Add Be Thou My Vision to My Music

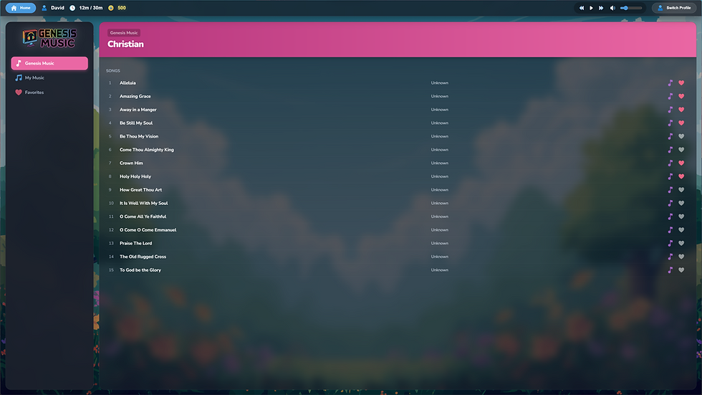[x=670, y=136]
